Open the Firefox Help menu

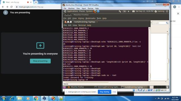tap(104, 18)
